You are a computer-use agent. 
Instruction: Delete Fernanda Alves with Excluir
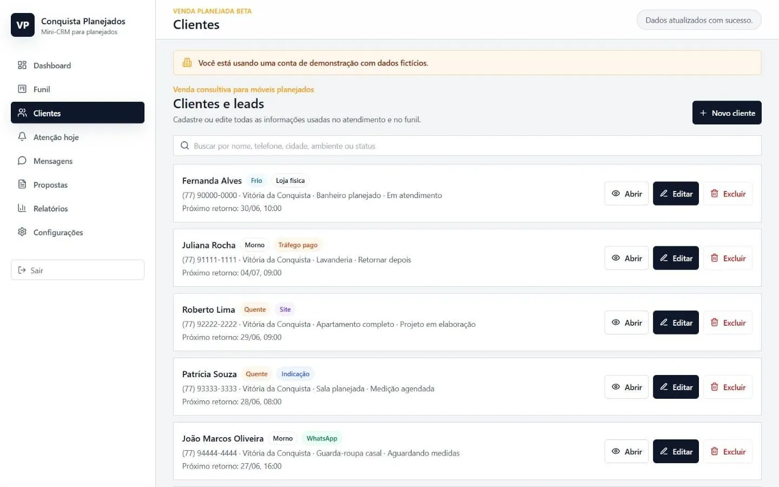[728, 194]
